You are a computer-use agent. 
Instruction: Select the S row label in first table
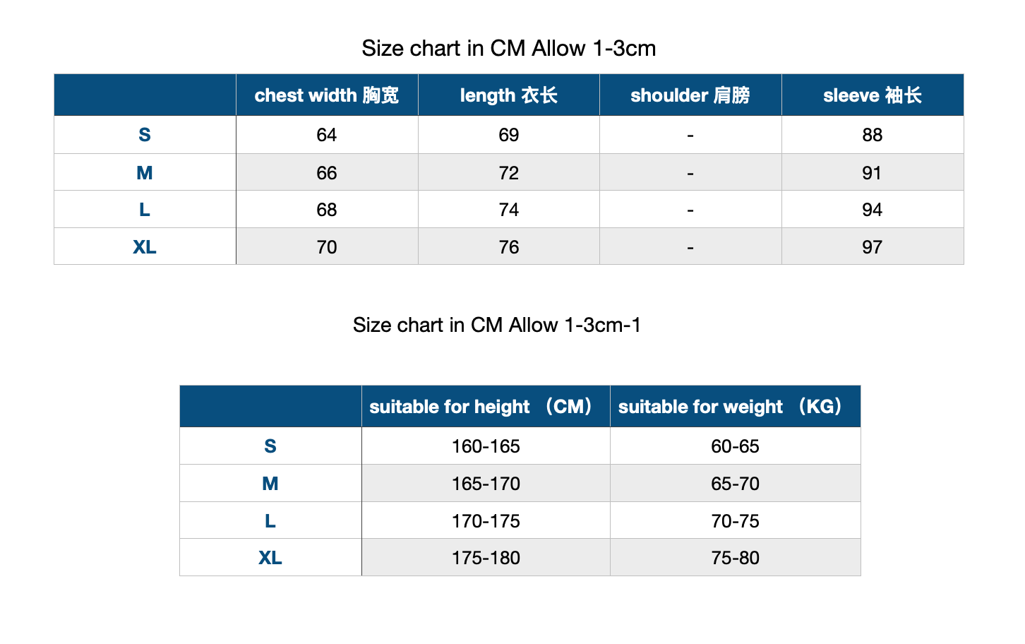(145, 135)
